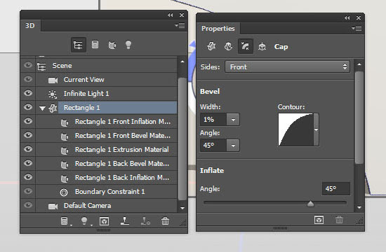Image resolution: width=386 pixels, height=252 pixels.
Task: Open the Deform properties icon
Action: coord(228,46)
